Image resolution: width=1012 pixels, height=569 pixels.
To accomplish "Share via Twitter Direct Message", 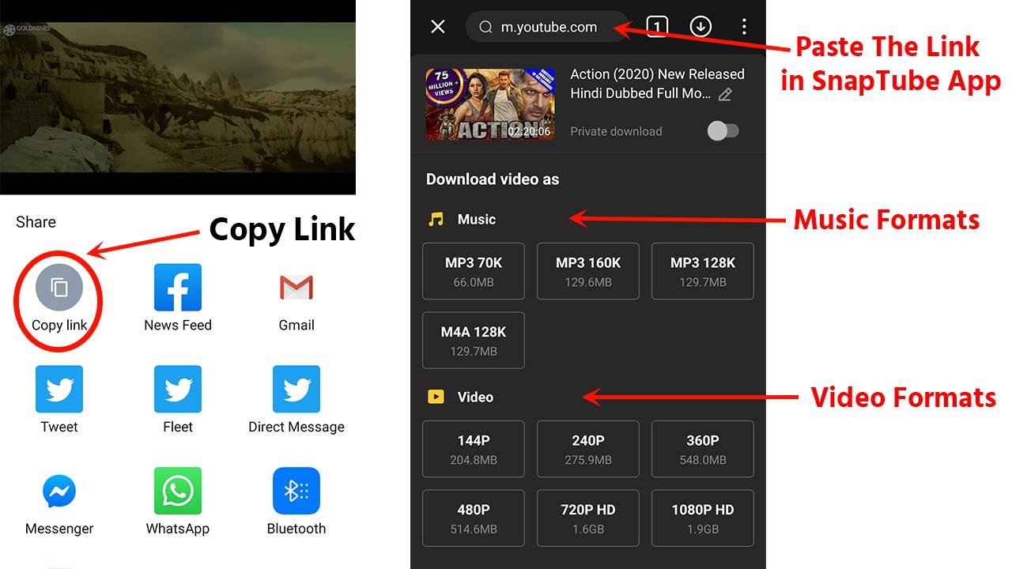I will click(296, 389).
